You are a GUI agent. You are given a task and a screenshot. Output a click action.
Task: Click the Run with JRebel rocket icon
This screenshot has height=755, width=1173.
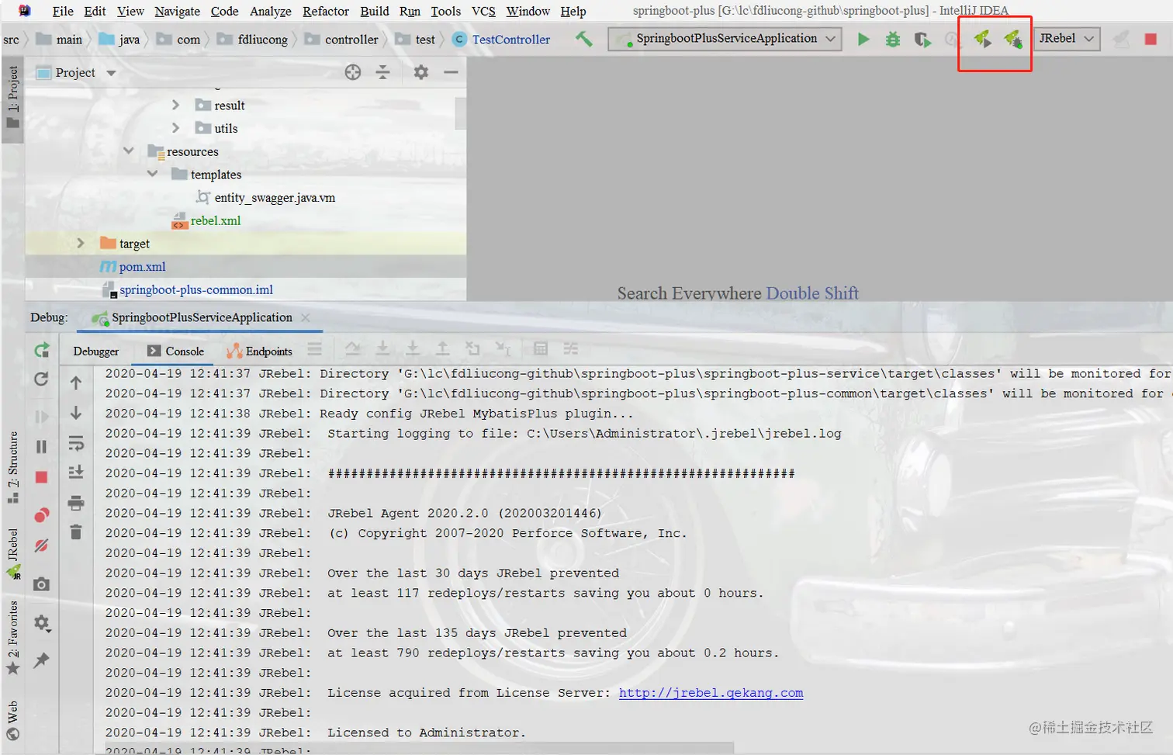click(x=982, y=38)
